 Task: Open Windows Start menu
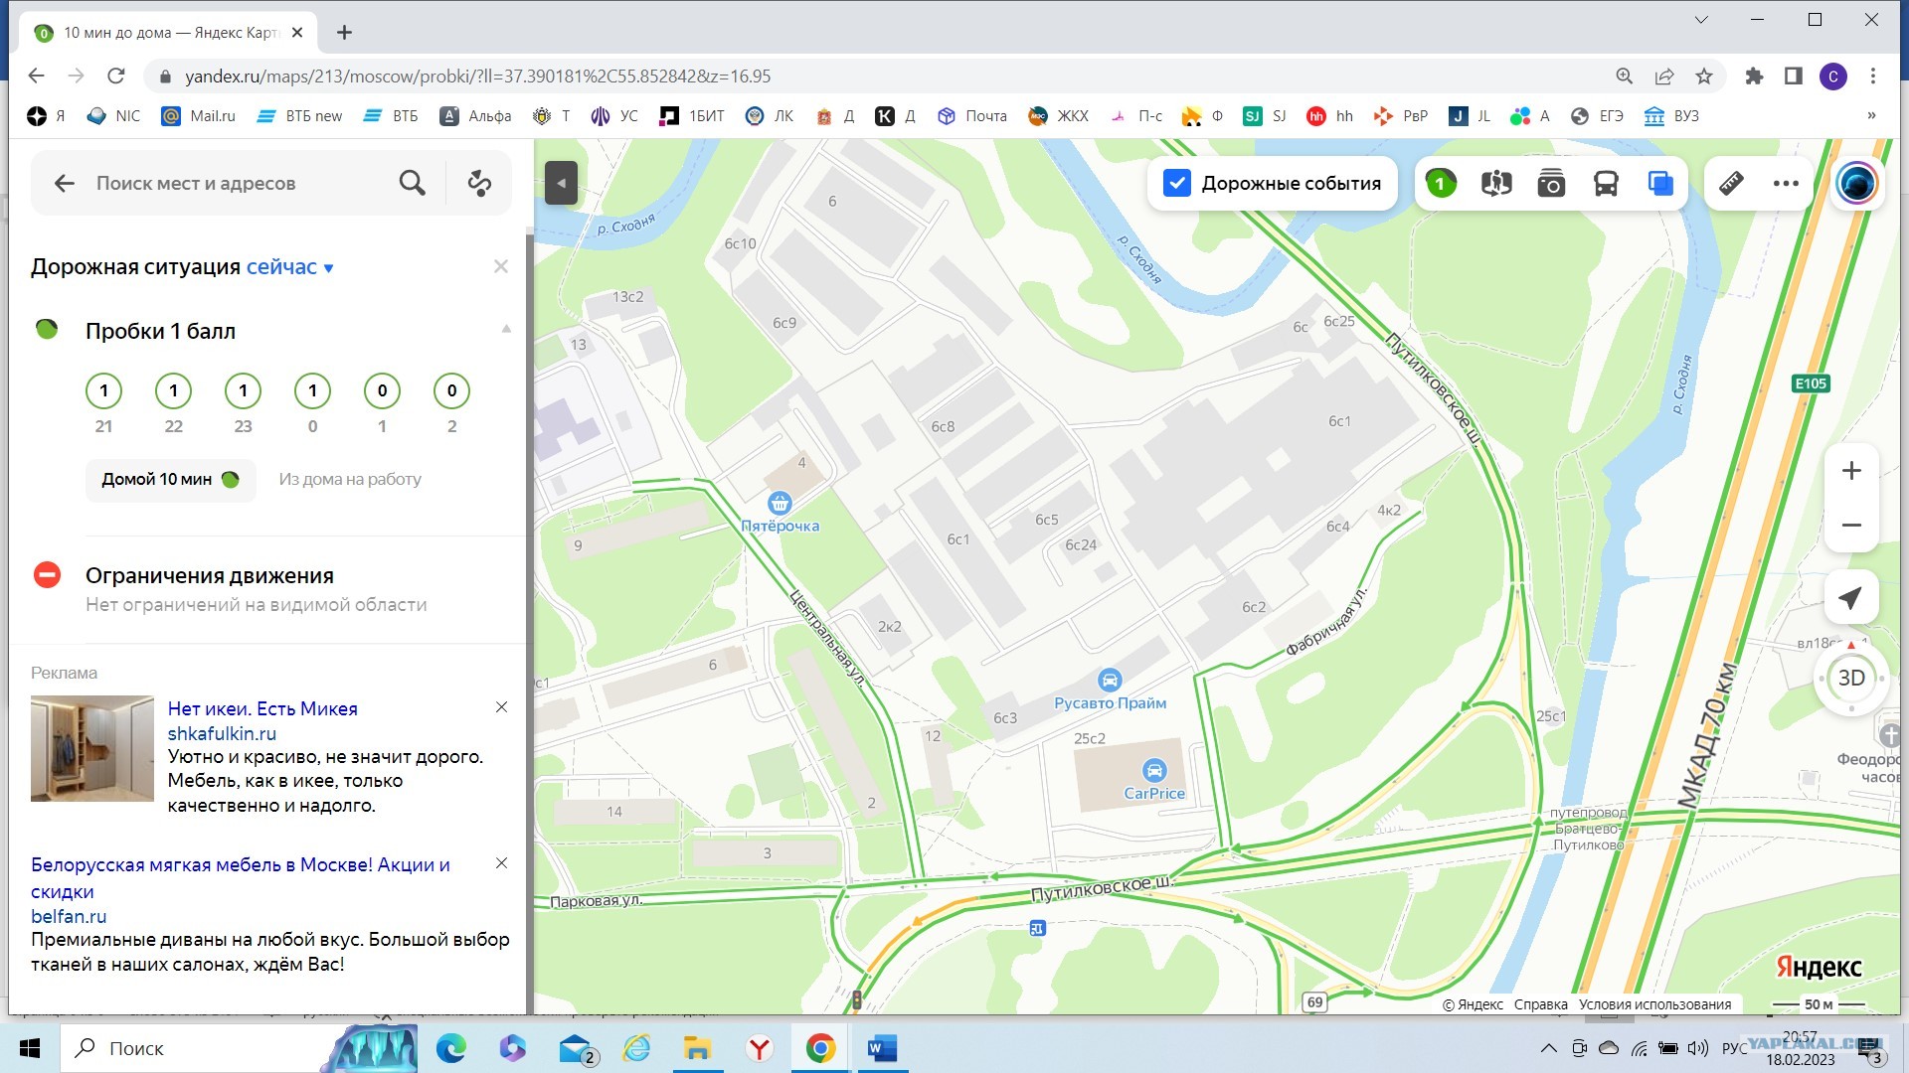(30, 1048)
